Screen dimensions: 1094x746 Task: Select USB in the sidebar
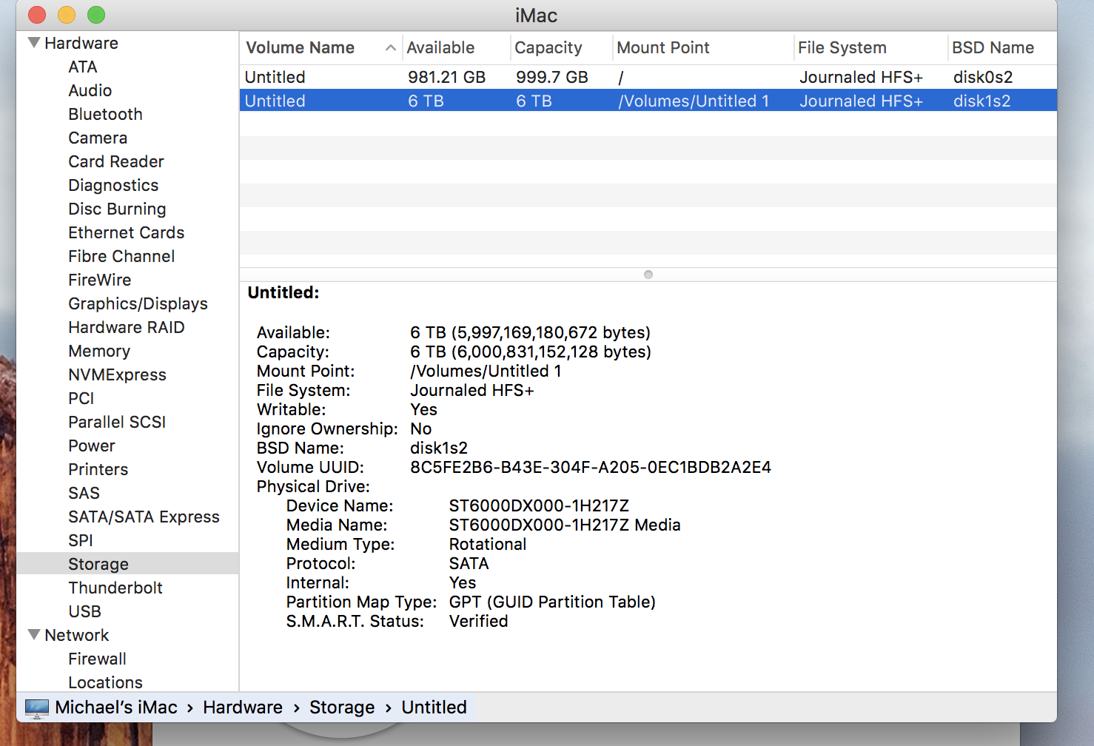[84, 611]
